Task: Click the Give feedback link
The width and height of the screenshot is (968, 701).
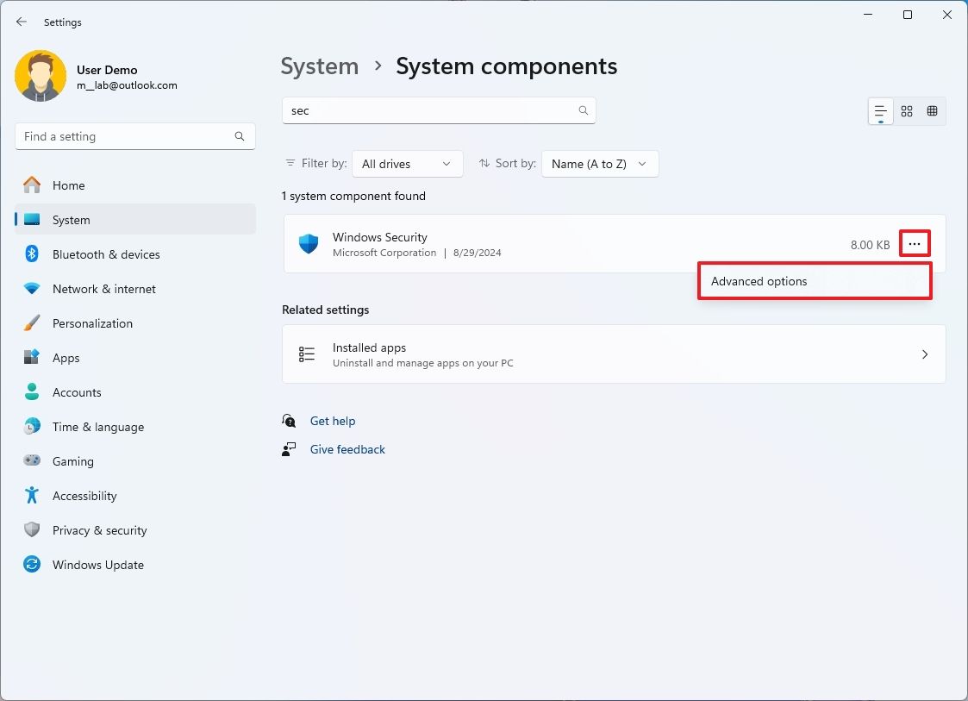Action: tap(347, 449)
